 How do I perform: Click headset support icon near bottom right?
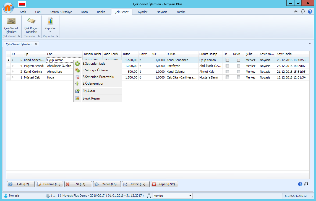coord(306,184)
